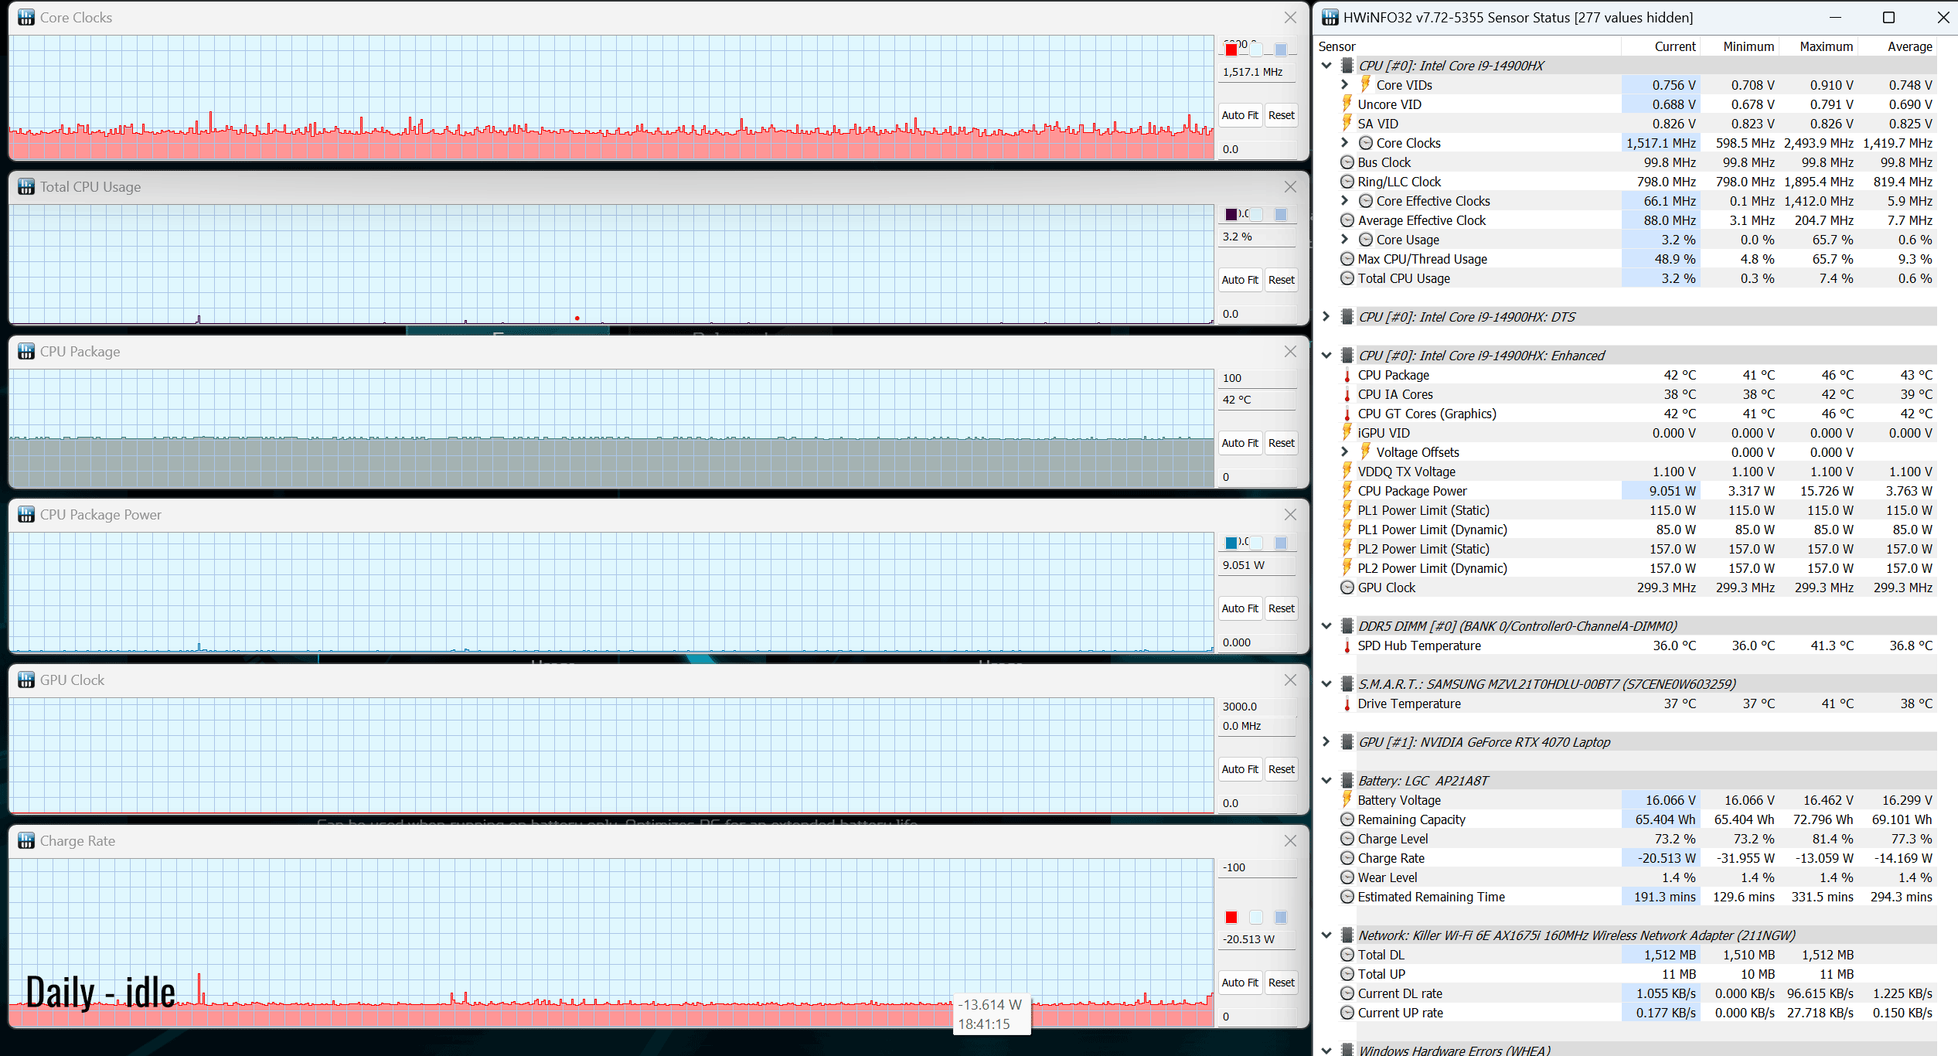Click the Average column header
The height and width of the screenshot is (1056, 1958).
click(1909, 46)
